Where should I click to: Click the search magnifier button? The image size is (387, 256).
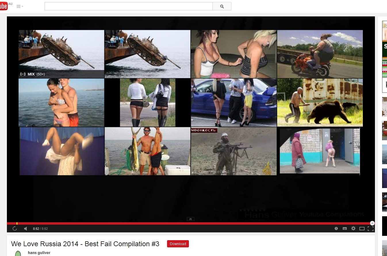click(222, 6)
